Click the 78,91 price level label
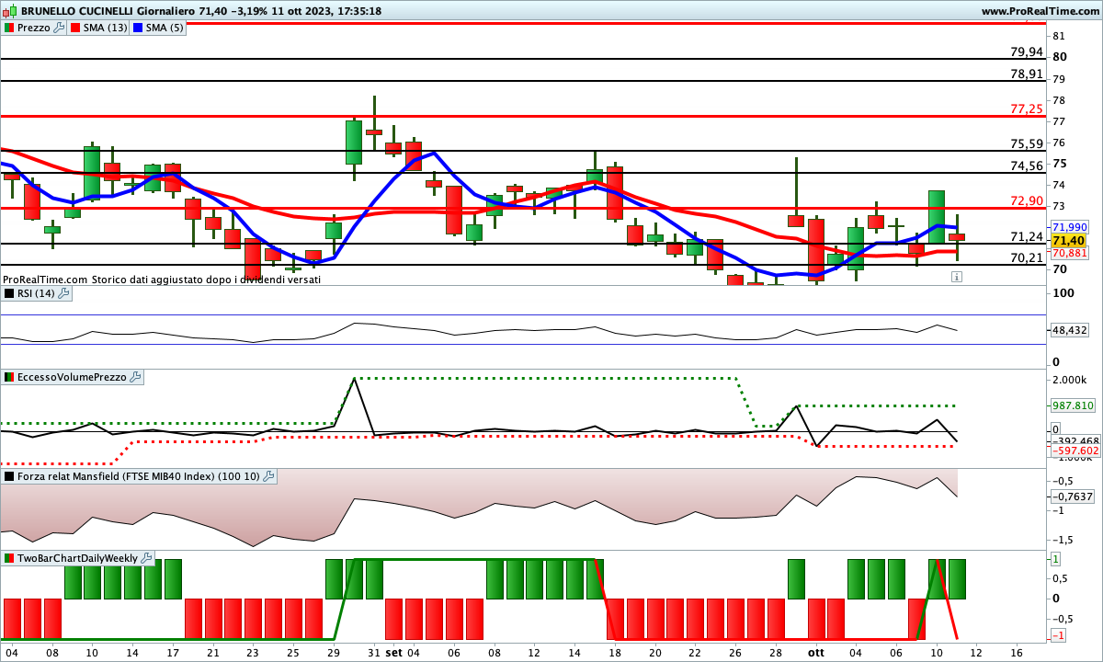 pyautogui.click(x=1026, y=74)
